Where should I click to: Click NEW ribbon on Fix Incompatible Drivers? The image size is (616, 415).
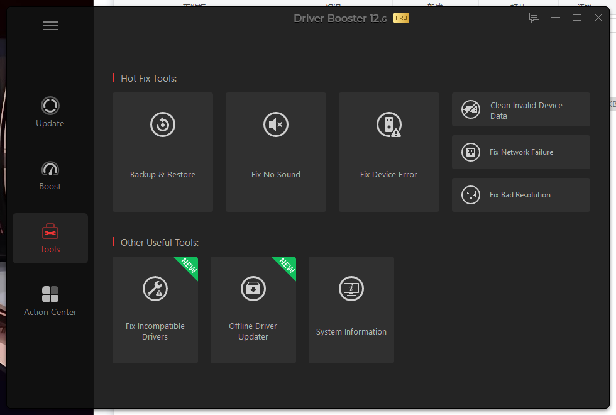coord(189,265)
